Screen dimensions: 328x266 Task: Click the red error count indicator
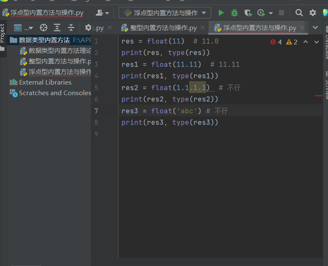[276, 42]
